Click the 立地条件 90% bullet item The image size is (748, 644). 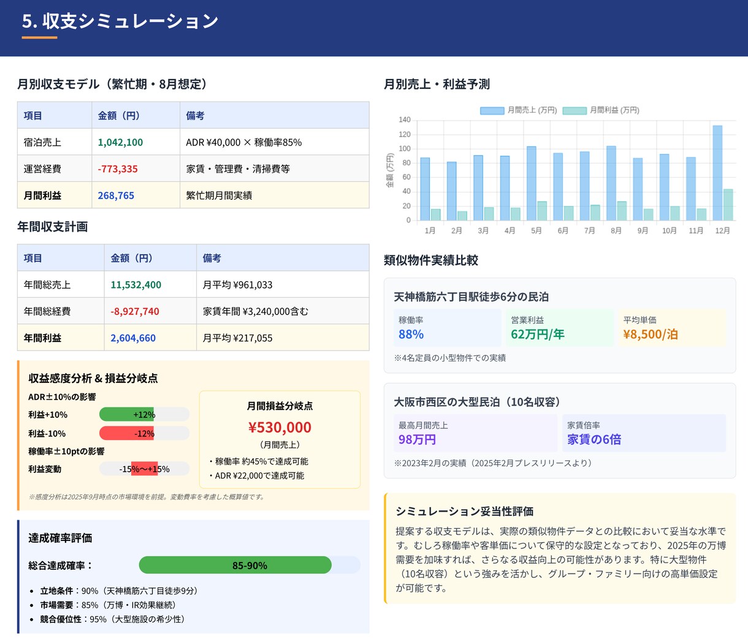pos(119,591)
